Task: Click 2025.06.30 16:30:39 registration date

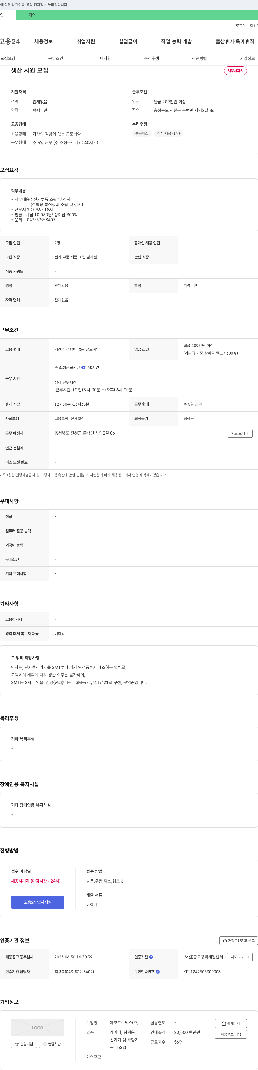Action: tap(73, 956)
